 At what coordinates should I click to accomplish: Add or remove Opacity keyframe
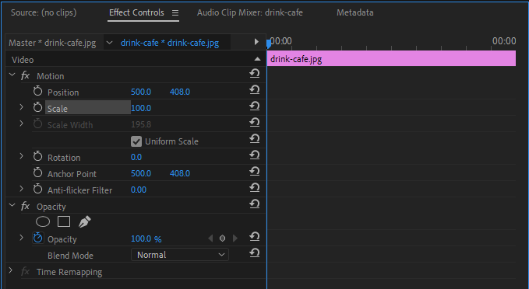click(x=222, y=239)
